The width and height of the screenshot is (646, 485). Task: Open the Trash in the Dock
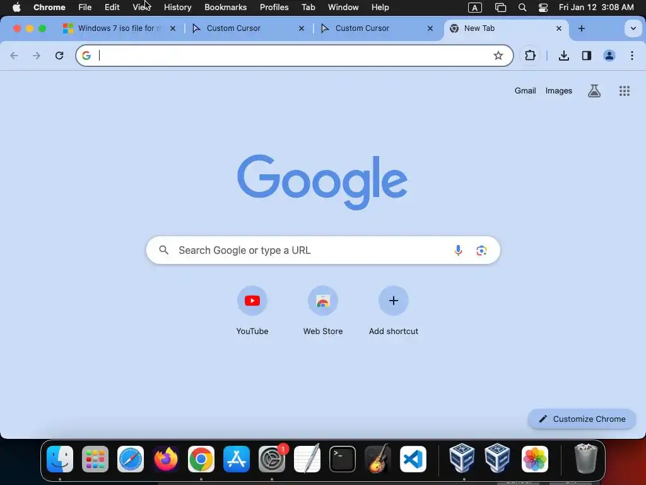pyautogui.click(x=585, y=459)
